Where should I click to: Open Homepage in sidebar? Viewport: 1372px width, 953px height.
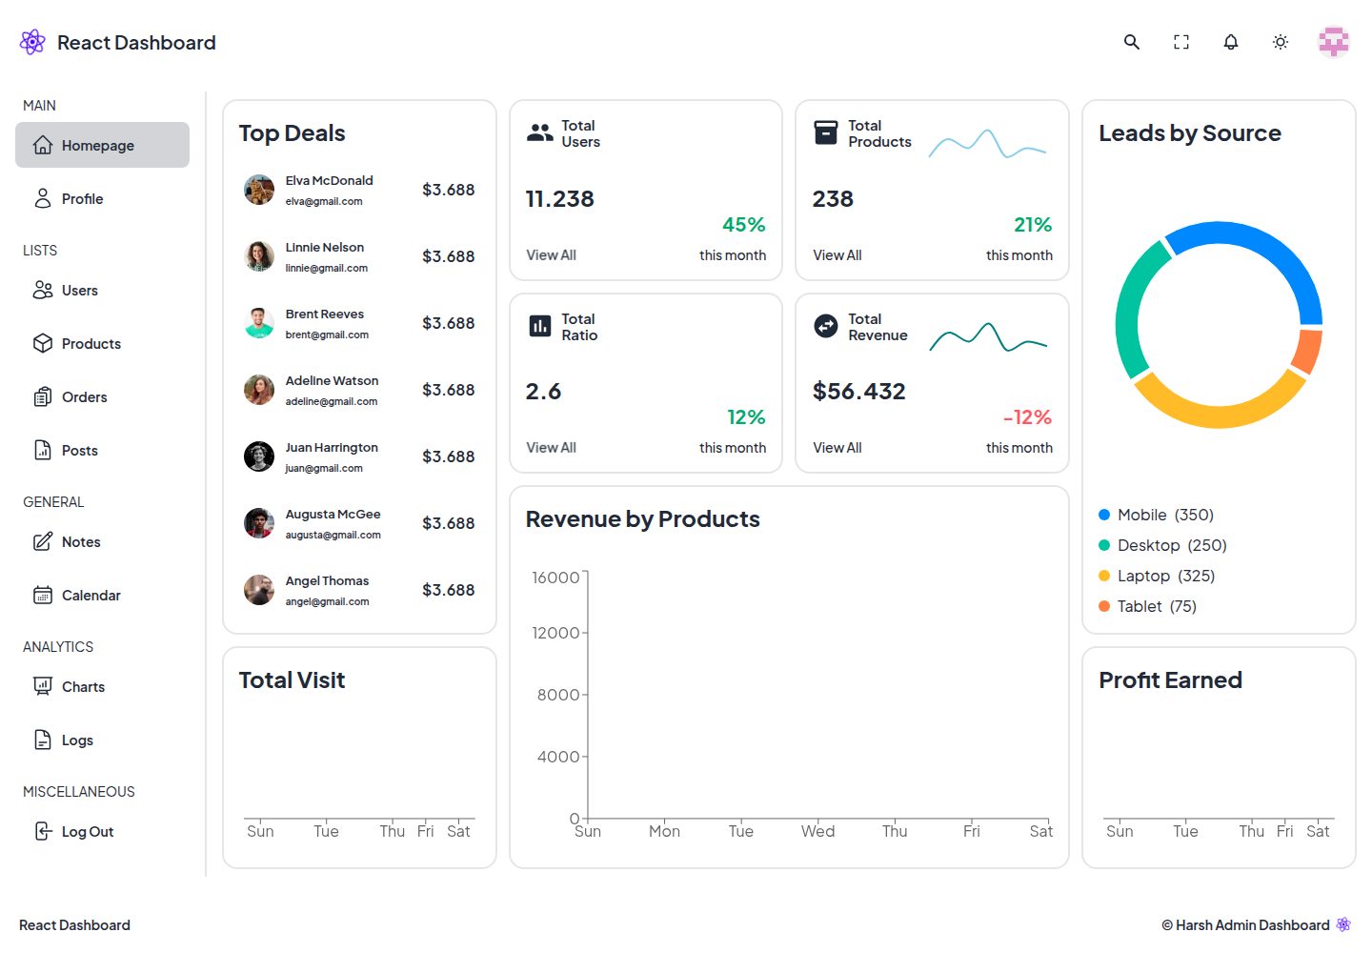point(102,145)
